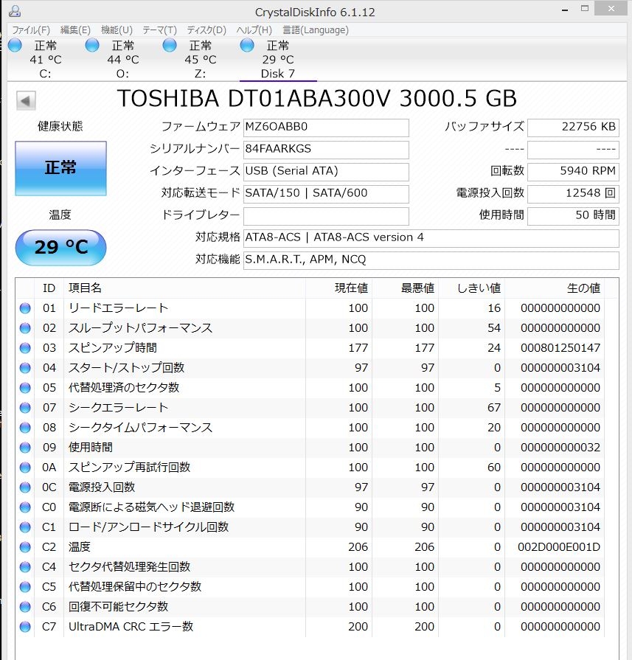Click the blue status orb for Disk 7
This screenshot has width=632, height=660.
click(247, 45)
